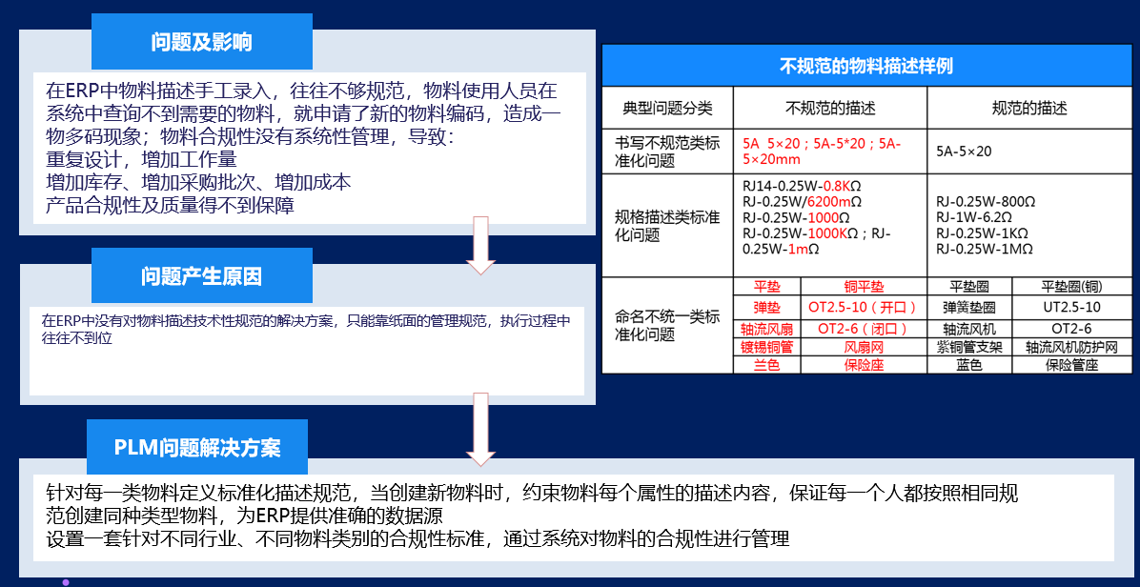Viewport: 1140px width, 587px height.
Task: Select the cell '轴流风机防护网'
Action: point(1071,347)
